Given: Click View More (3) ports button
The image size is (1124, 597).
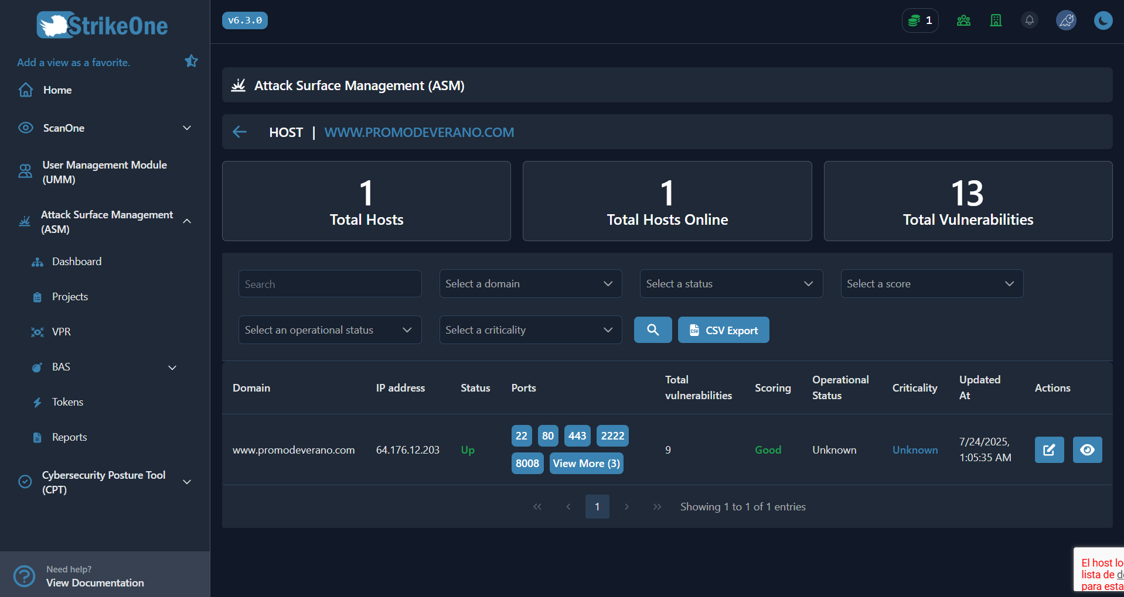Looking at the screenshot, I should (x=586, y=464).
